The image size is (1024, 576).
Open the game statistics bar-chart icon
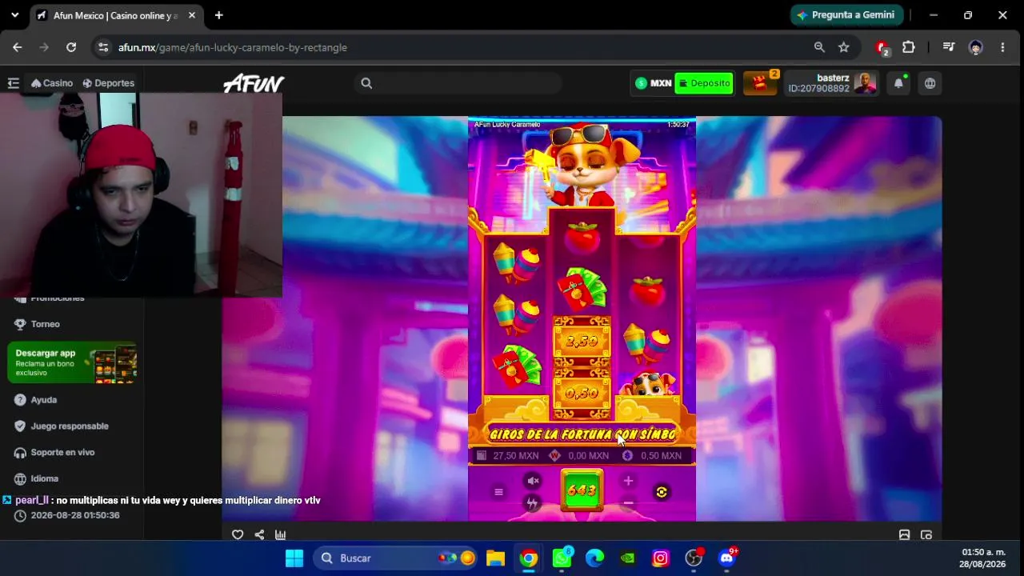click(280, 535)
